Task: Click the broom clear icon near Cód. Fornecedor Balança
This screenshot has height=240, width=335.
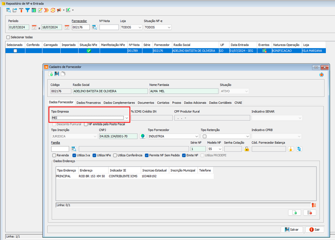Action: [291, 149]
